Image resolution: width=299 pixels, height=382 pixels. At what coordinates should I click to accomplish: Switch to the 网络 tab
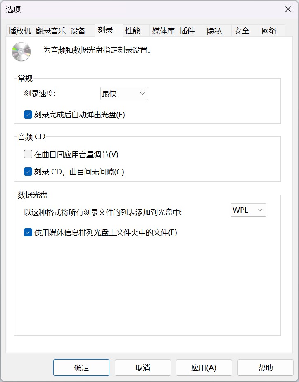[x=272, y=31]
